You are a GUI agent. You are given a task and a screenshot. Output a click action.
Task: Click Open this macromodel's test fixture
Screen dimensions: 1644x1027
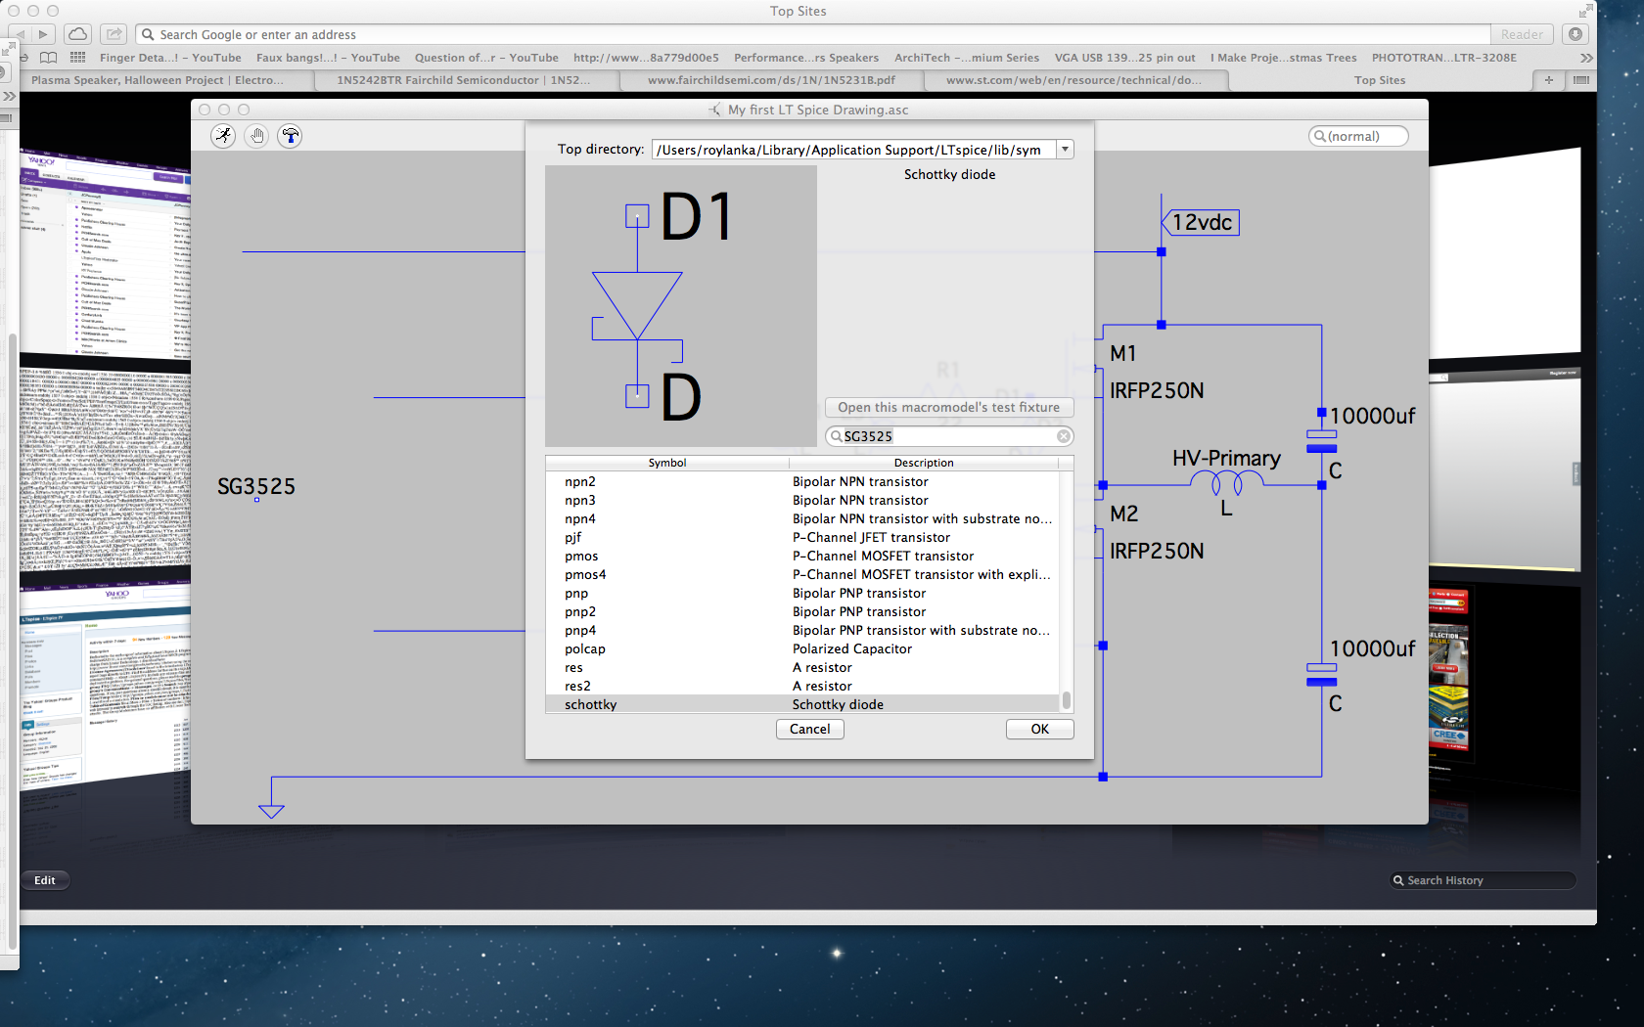click(948, 407)
